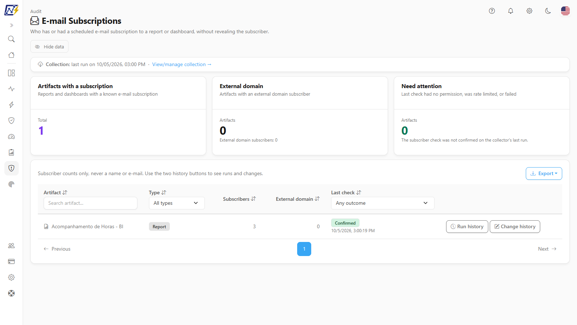This screenshot has height=325, width=577.
Task: Open the speedometer gauge sidebar icon
Action: coord(12,136)
